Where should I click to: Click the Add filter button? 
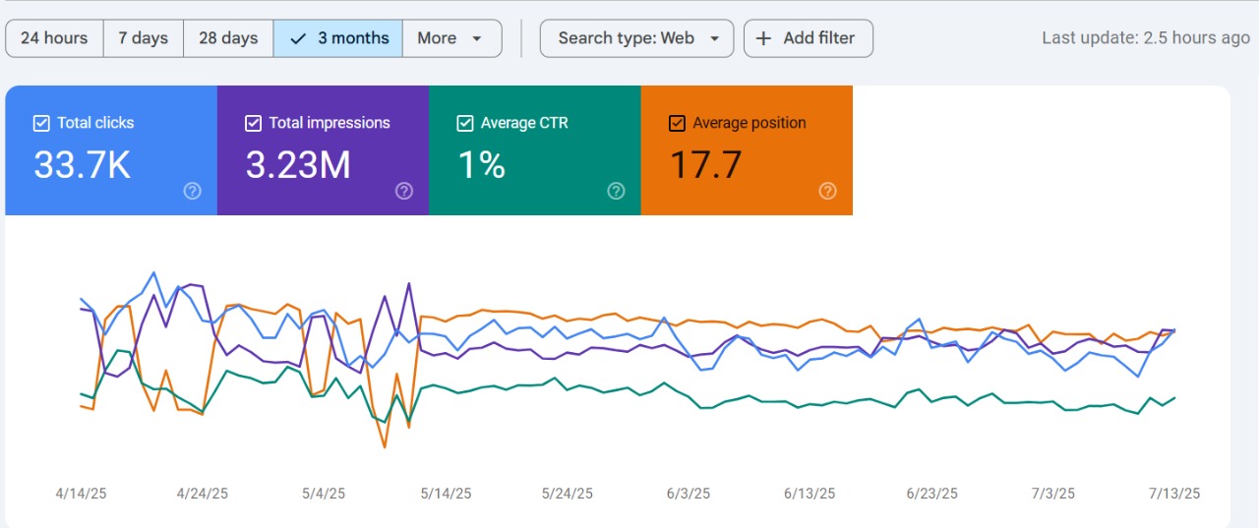point(809,38)
